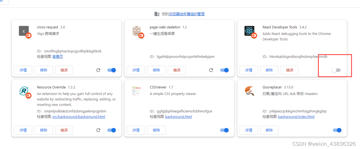Click 移除 for Resource Override
Viewport: 360px width, 149px height.
44,130
